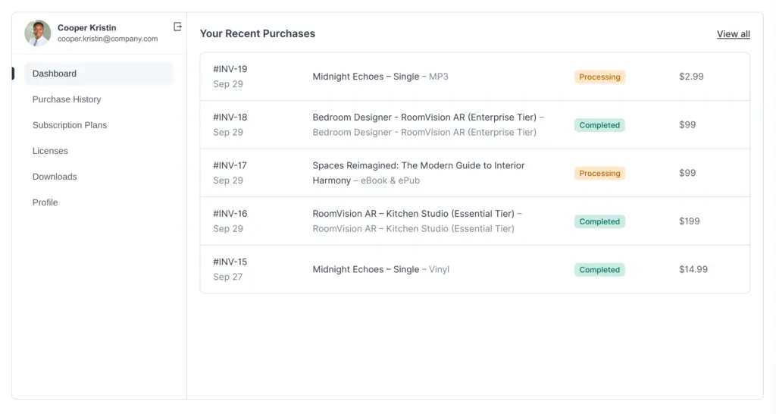Open Midnight Echoes – Single Vinyl item
Screen dimensions: 776x414
point(380,269)
